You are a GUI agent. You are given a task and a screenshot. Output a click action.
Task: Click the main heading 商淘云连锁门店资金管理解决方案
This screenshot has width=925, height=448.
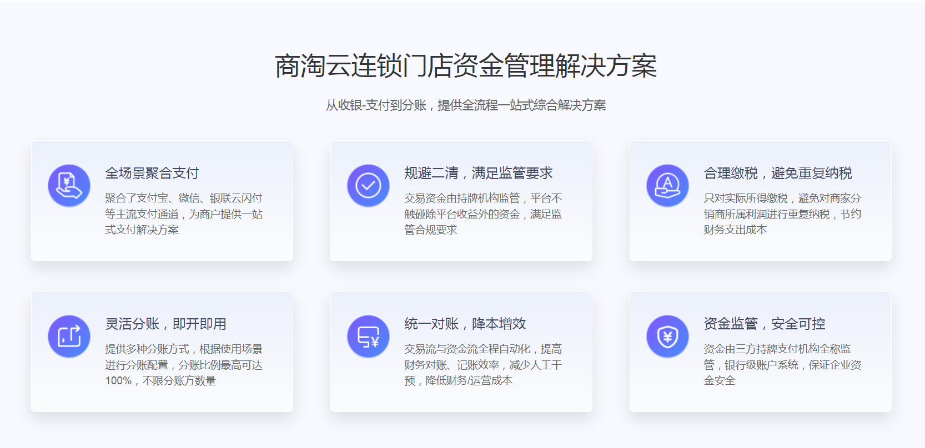pyautogui.click(x=465, y=66)
